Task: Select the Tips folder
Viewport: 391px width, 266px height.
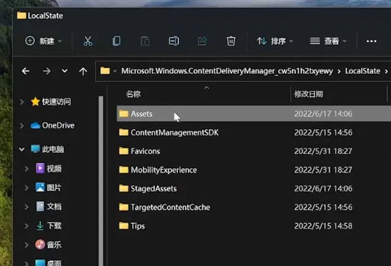Action: click(254, 226)
